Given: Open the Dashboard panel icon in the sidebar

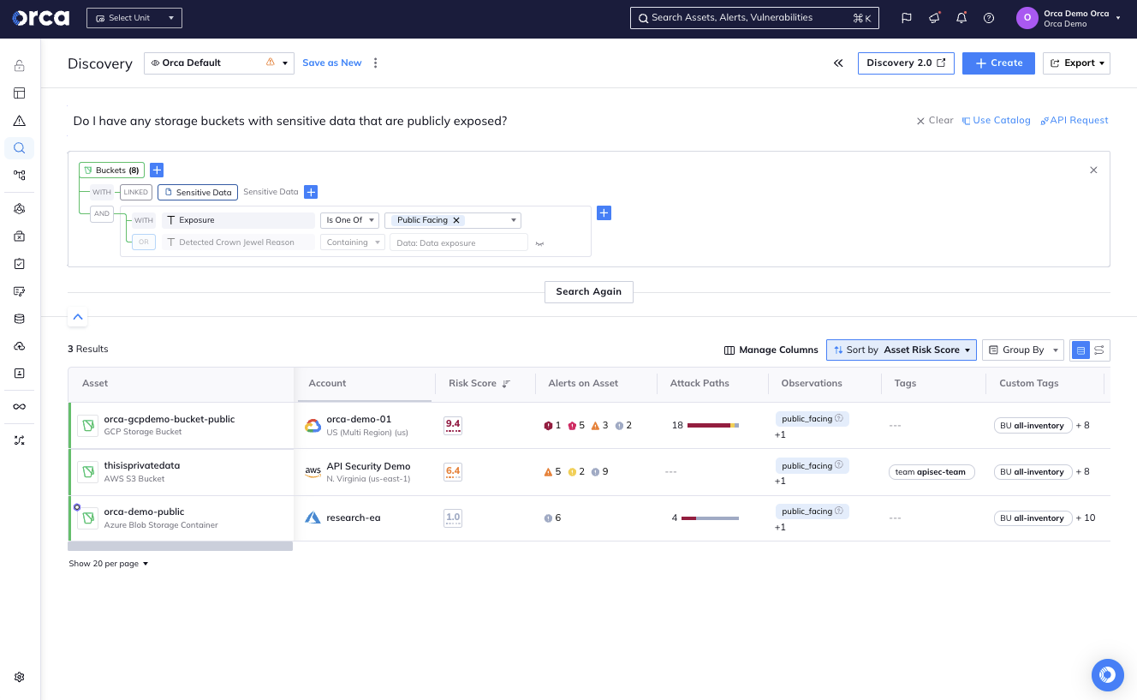Looking at the screenshot, I should [19, 93].
